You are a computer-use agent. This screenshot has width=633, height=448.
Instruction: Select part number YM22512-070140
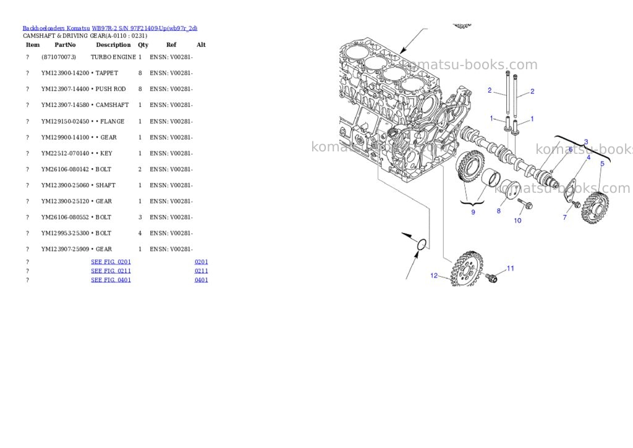click(65, 153)
